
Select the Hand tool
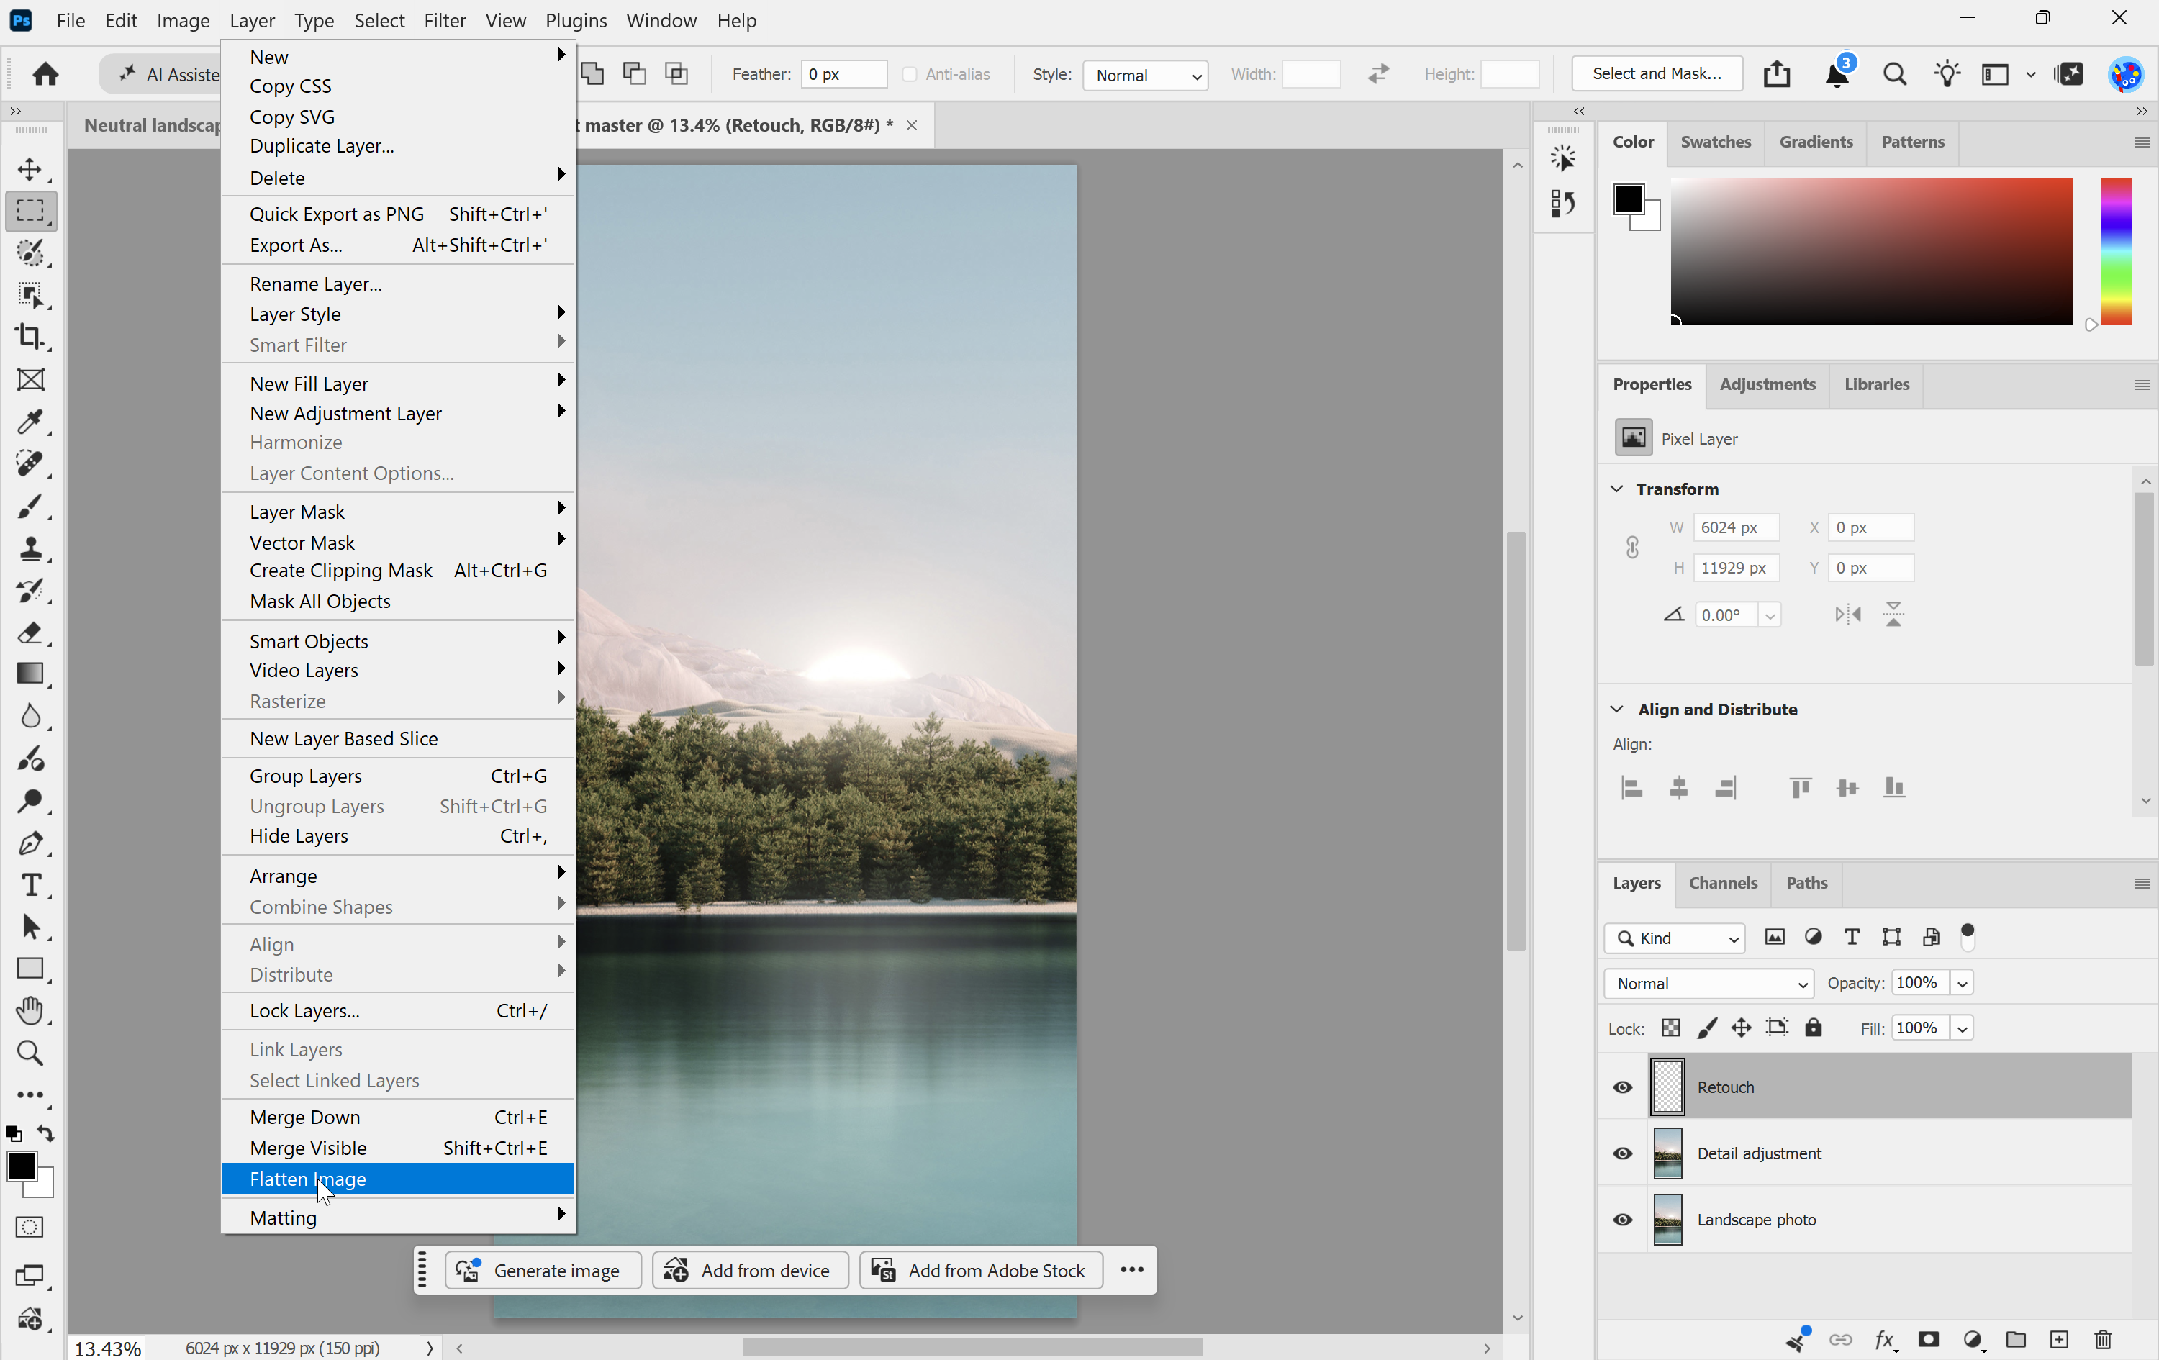coord(30,1010)
